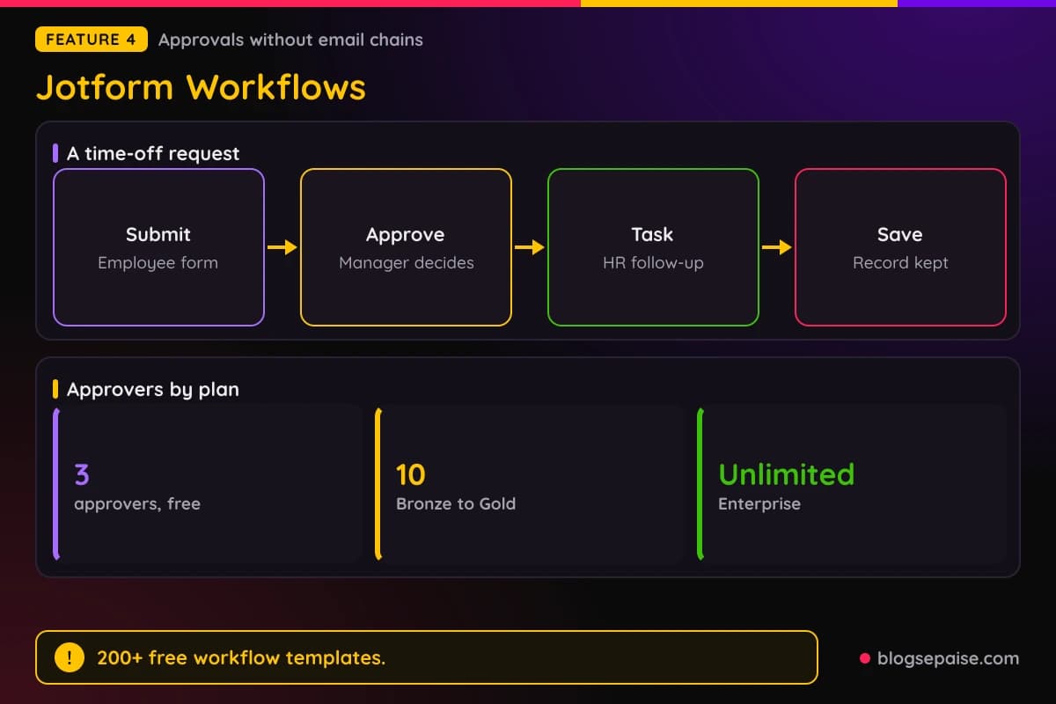Select the Save Record kept card

tap(900, 247)
